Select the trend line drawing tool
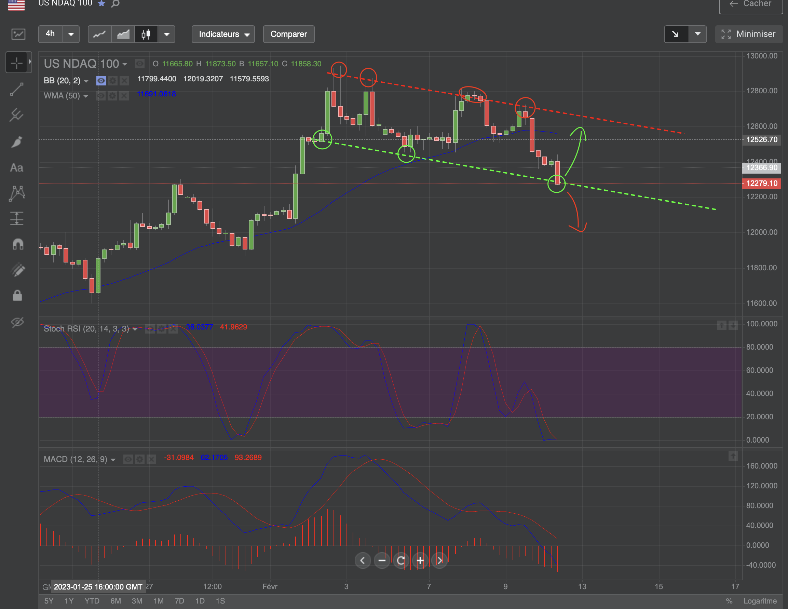The width and height of the screenshot is (788, 609). 17,90
